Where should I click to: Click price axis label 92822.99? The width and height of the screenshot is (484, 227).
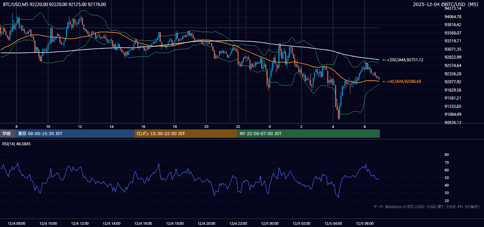pos(453,57)
